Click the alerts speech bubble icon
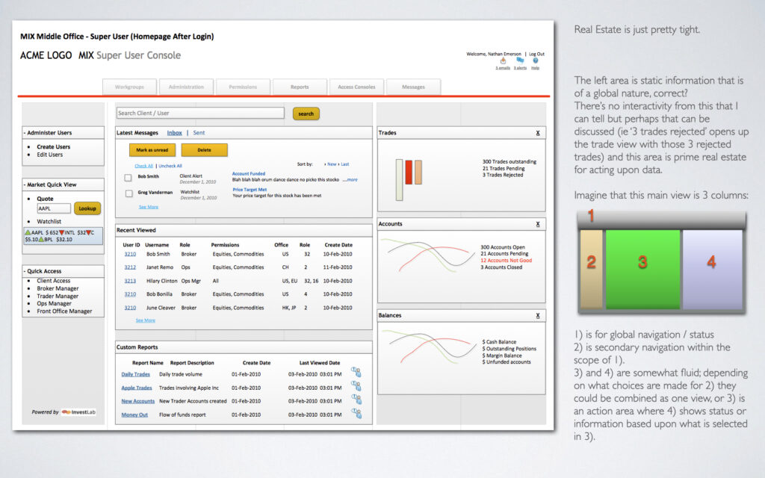The width and height of the screenshot is (765, 478). coord(520,61)
